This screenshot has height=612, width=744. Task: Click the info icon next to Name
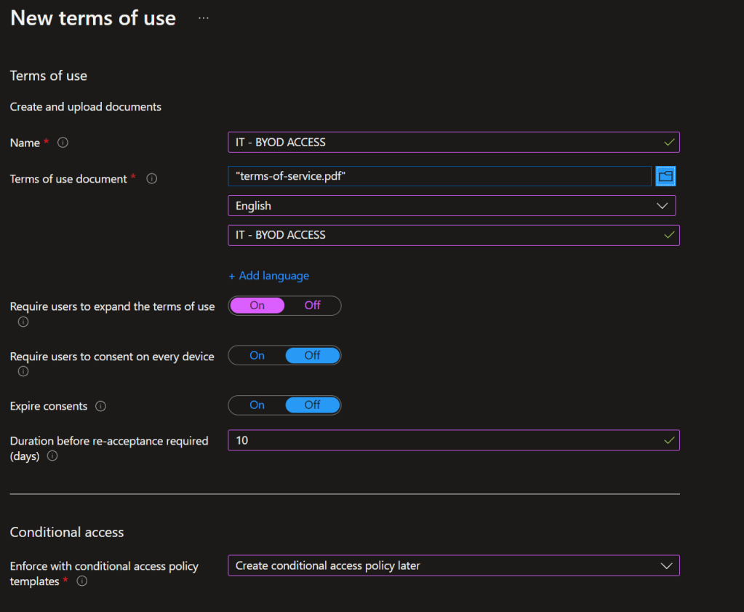pos(63,143)
